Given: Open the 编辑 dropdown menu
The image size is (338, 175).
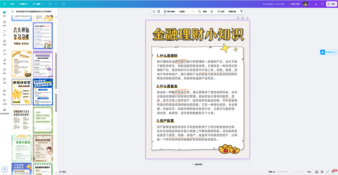Looking at the screenshot, I should [x=38, y=4].
